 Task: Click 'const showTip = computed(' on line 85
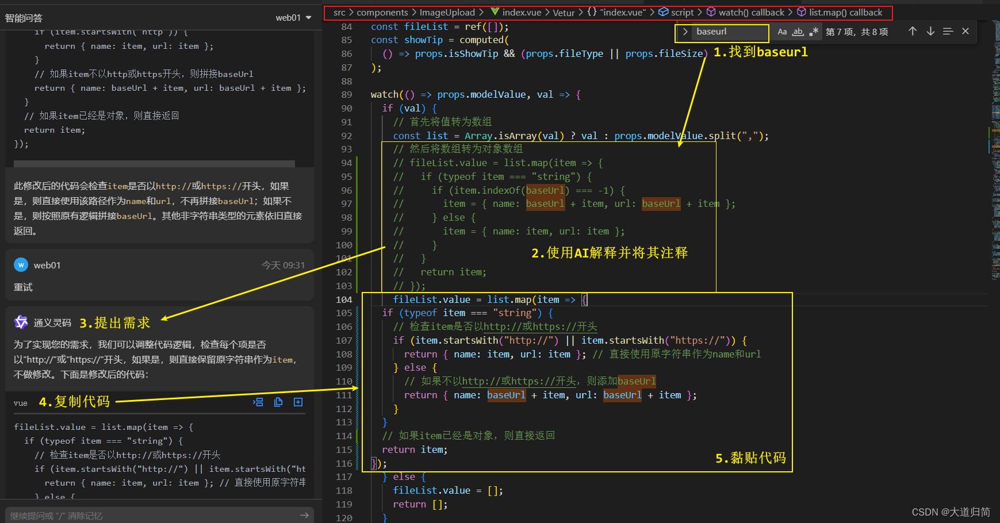tap(440, 40)
